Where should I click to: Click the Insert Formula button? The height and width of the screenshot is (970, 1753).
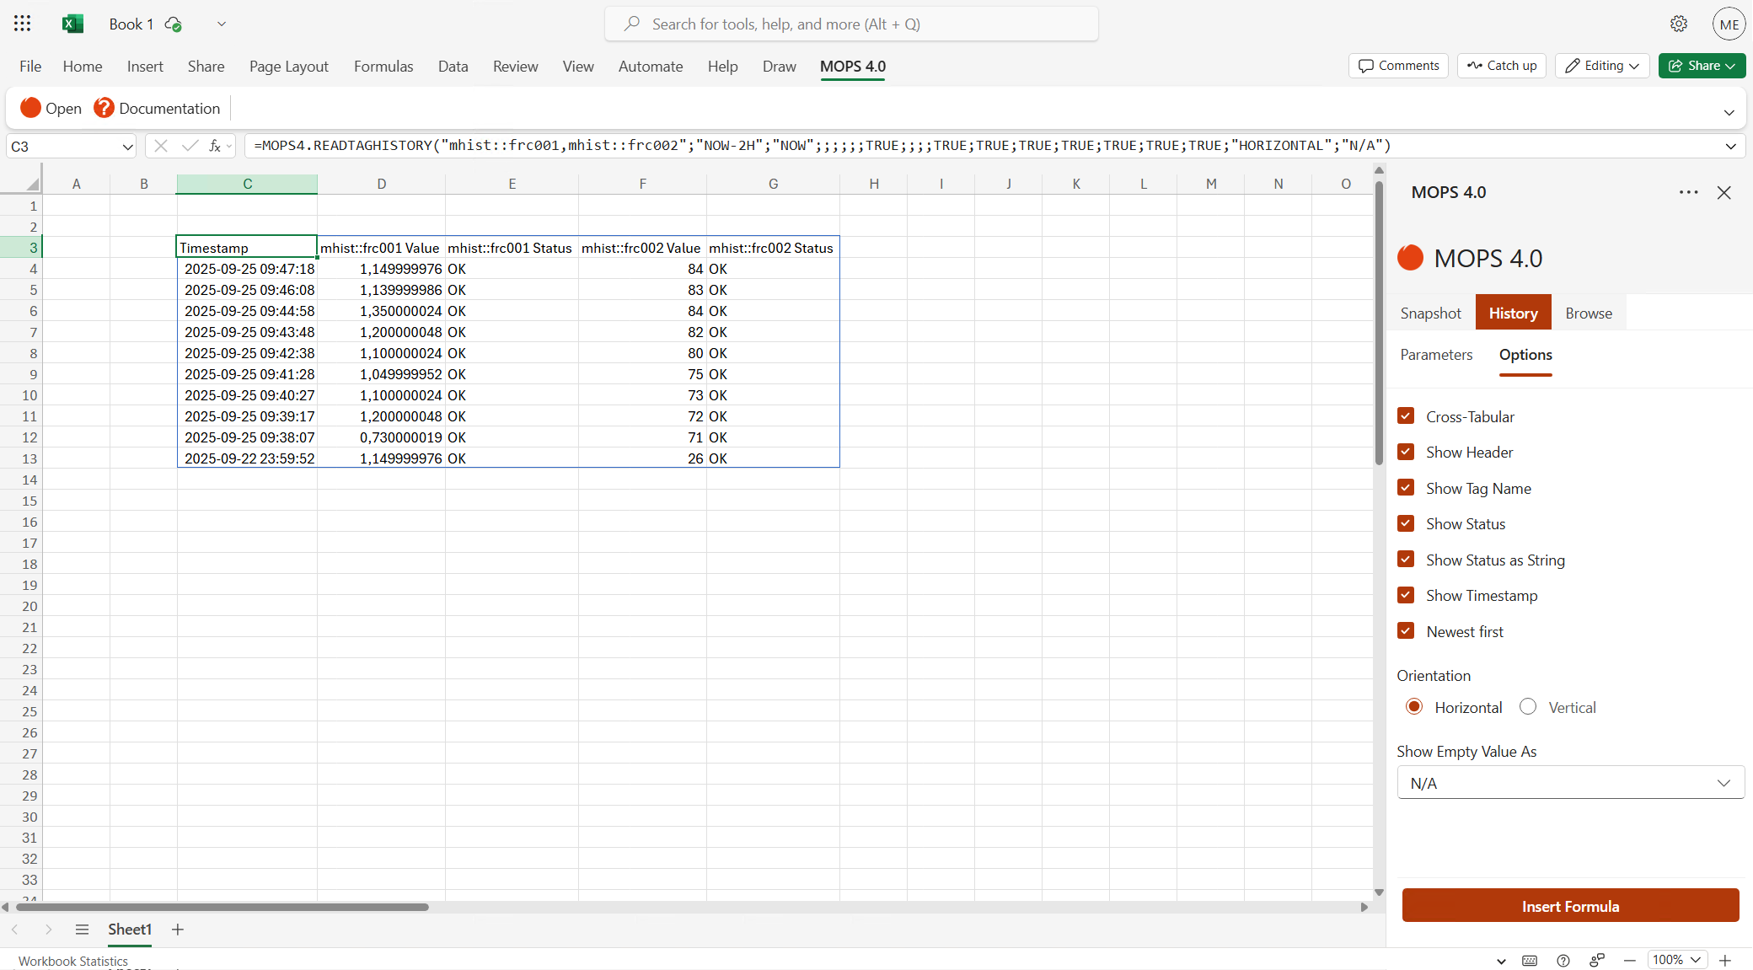tap(1570, 905)
